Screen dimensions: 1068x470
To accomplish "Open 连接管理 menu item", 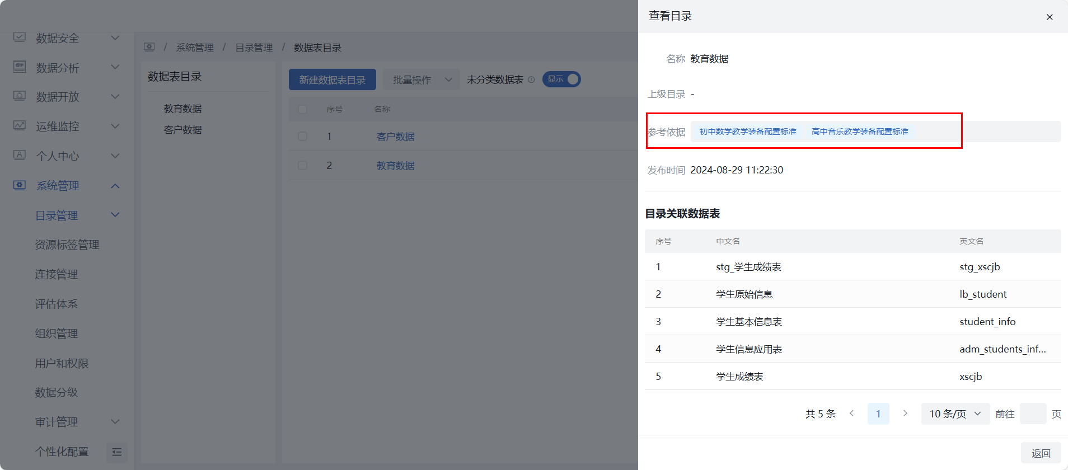I will pyautogui.click(x=57, y=274).
